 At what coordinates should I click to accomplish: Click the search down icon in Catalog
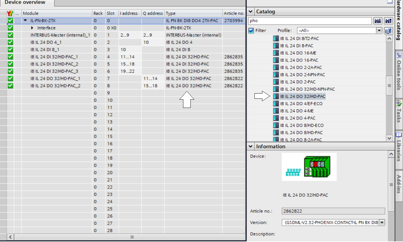[x=378, y=21]
